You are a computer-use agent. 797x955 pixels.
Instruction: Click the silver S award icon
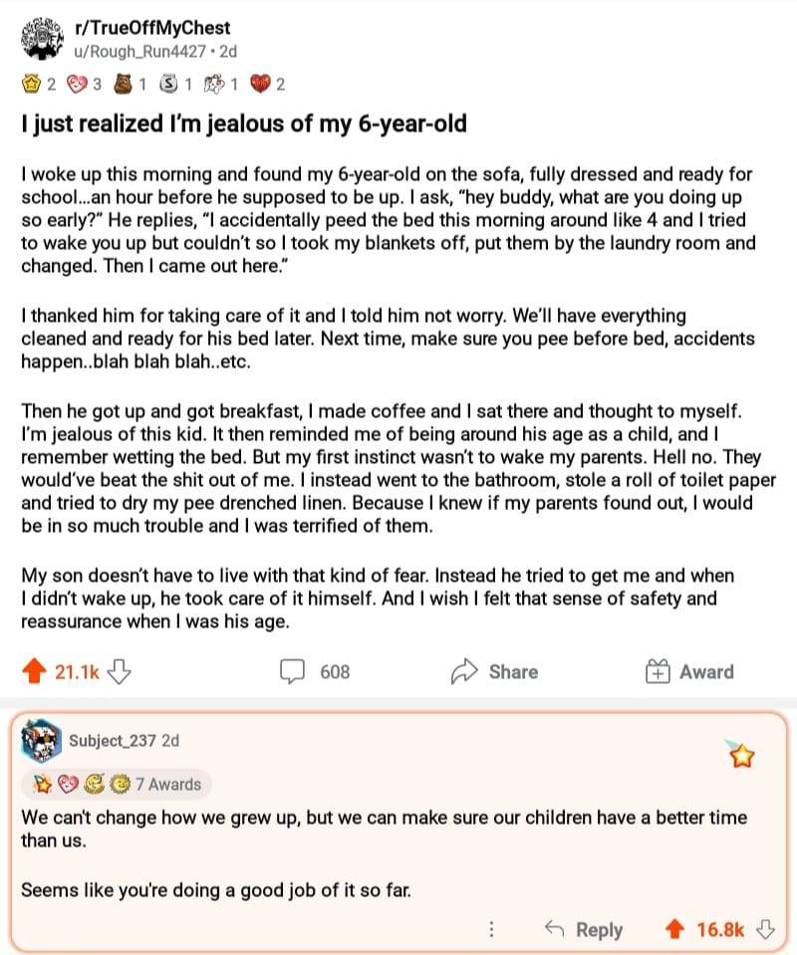[x=168, y=85]
